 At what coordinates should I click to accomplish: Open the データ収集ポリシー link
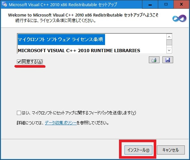[x=61, y=123]
